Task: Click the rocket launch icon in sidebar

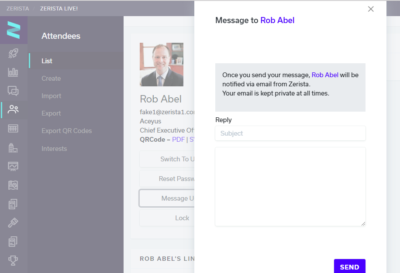Action: [x=13, y=53]
